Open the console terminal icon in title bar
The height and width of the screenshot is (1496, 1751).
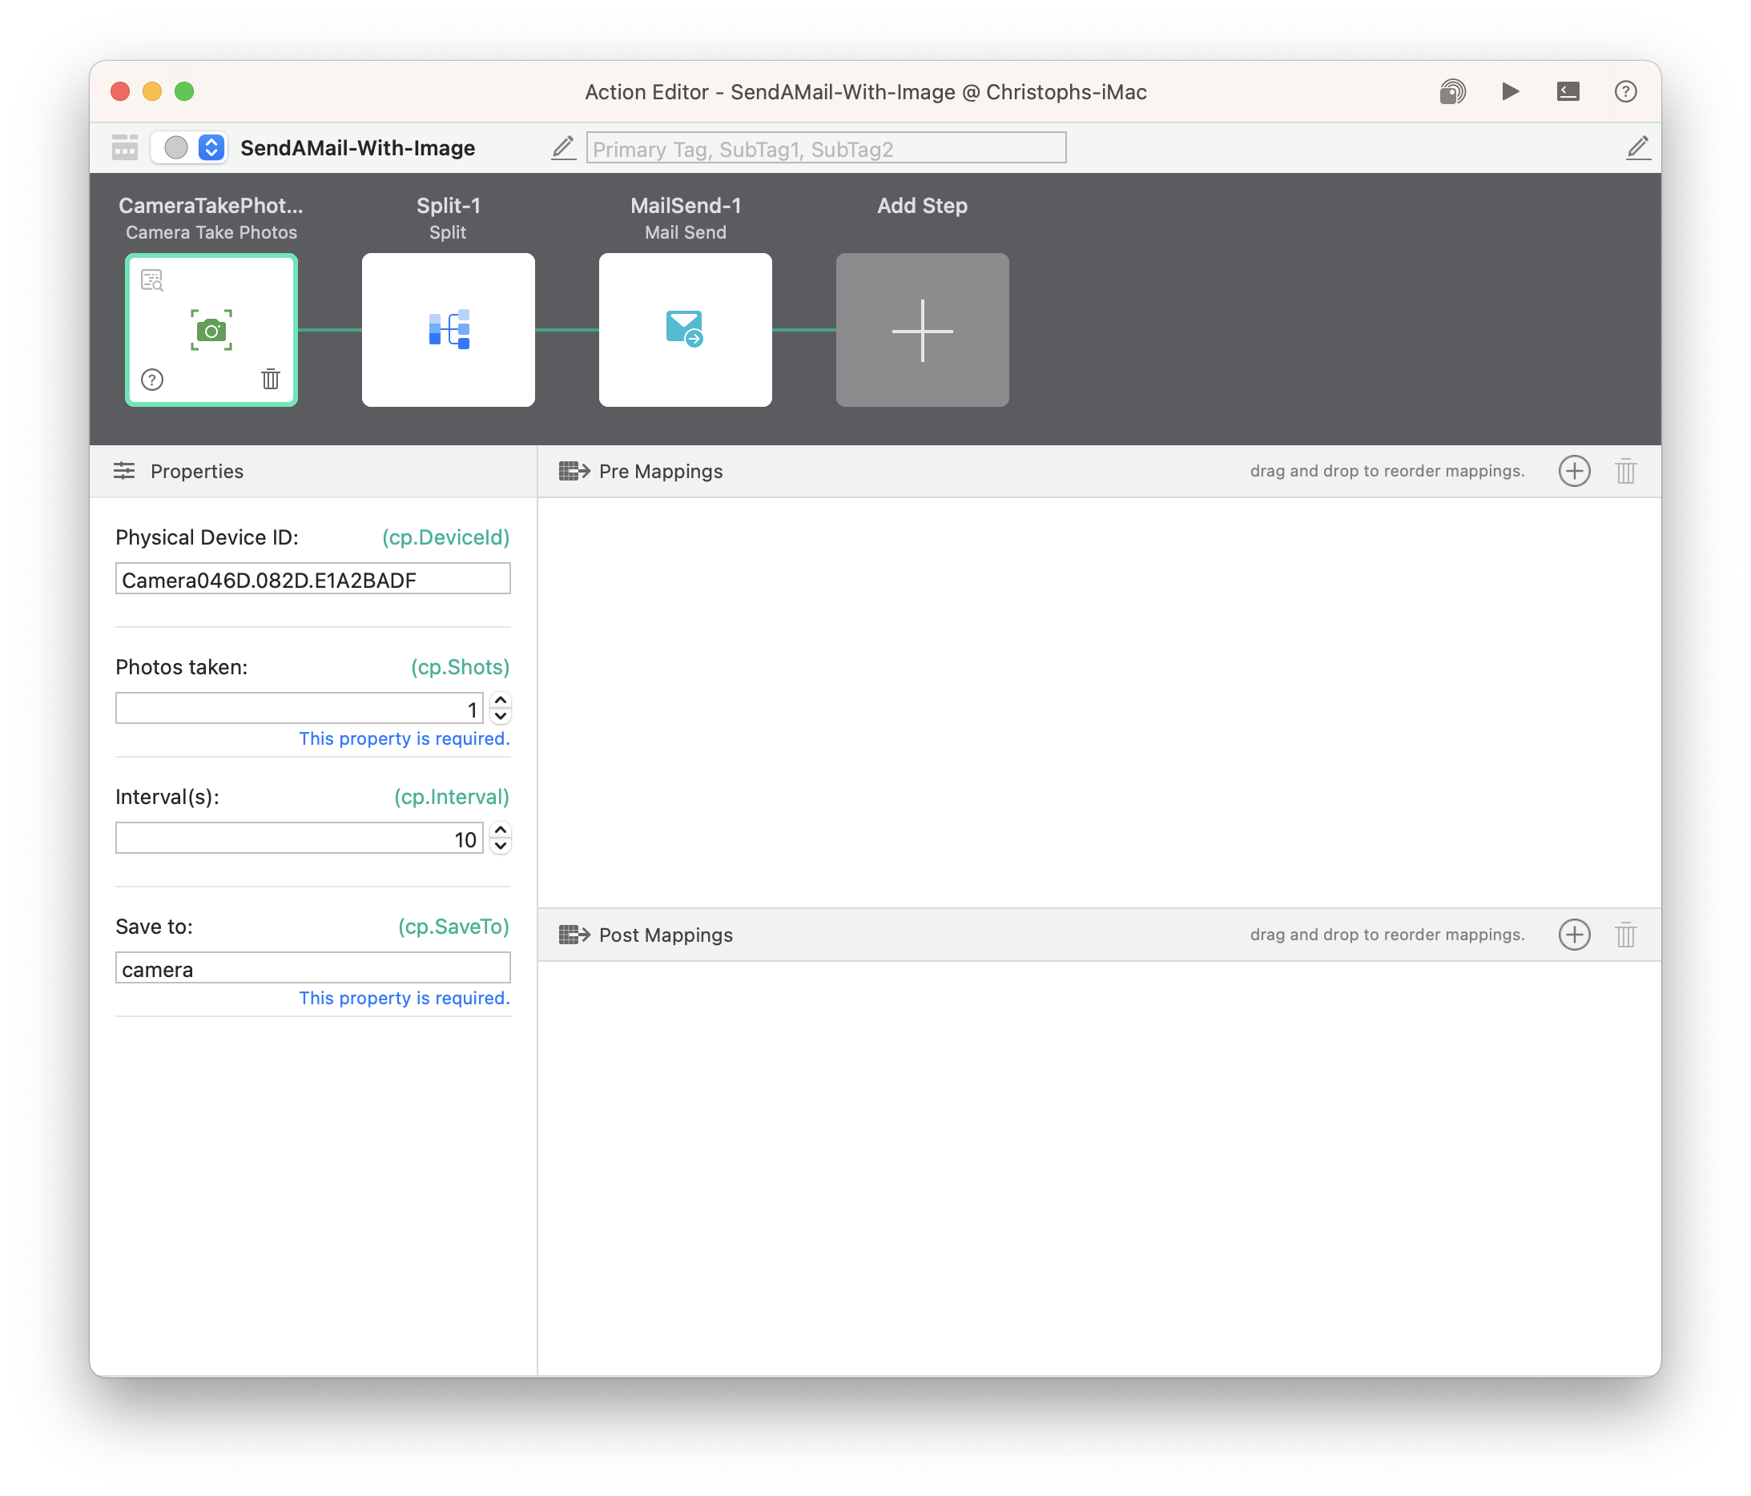pos(1568,91)
